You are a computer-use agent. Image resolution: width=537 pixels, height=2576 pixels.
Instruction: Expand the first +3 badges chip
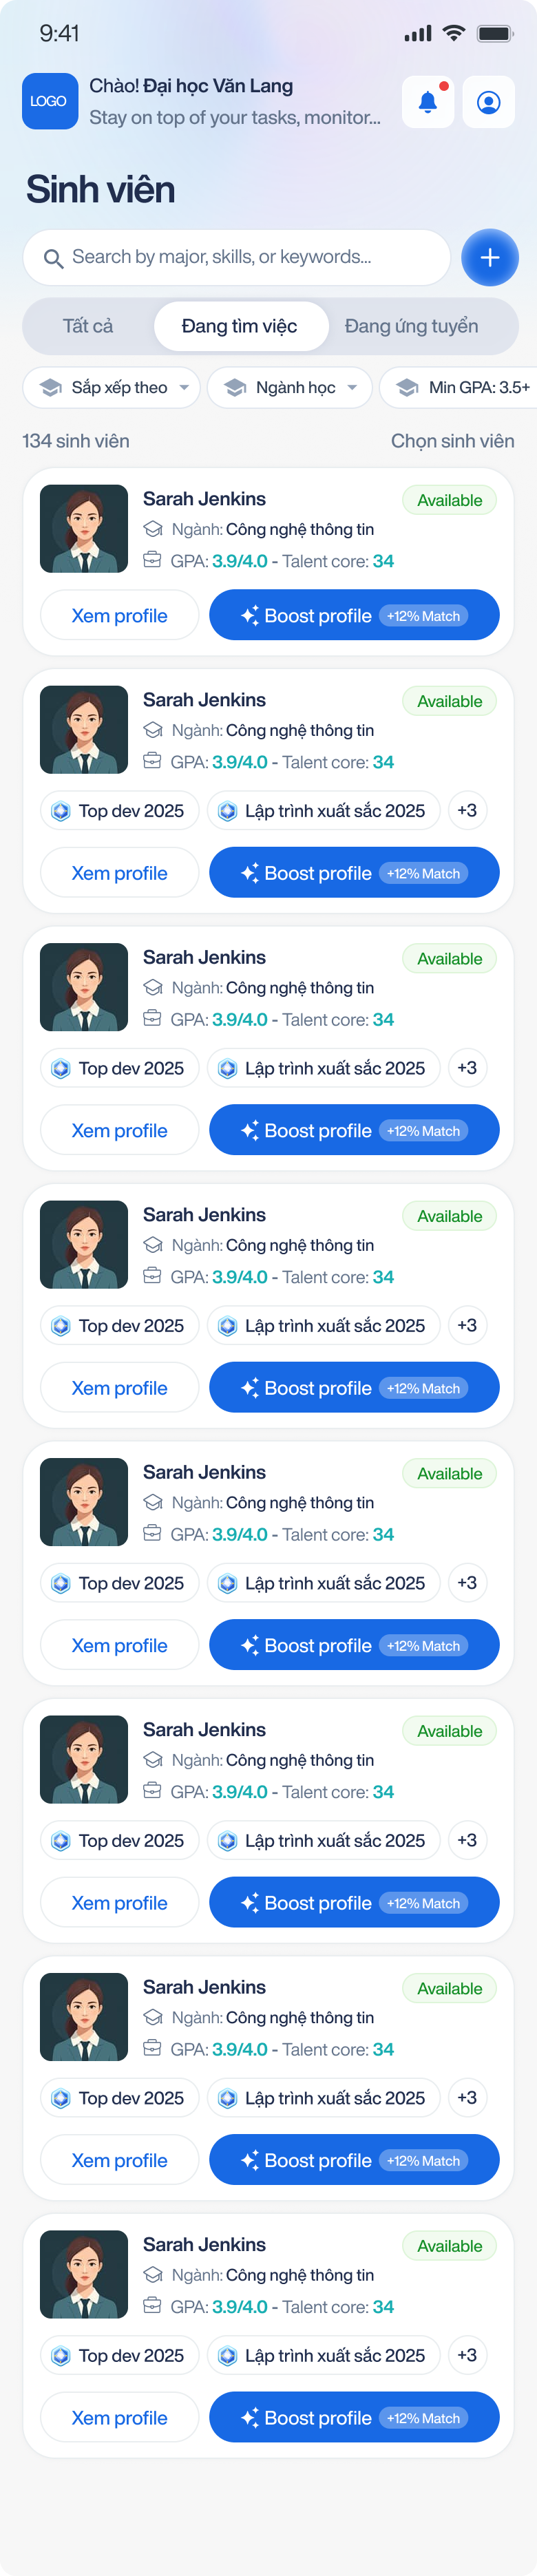467,811
